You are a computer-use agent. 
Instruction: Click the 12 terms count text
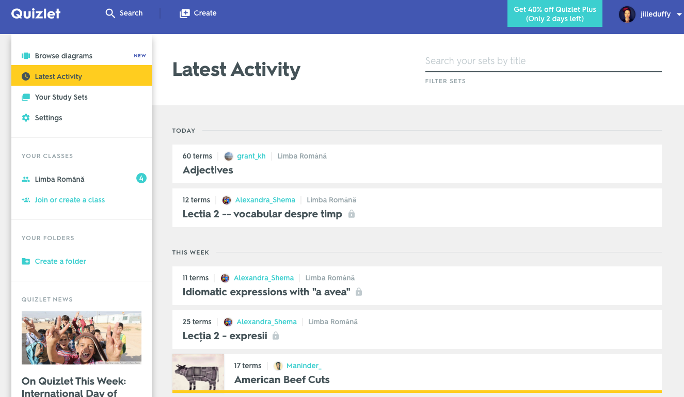(196, 200)
